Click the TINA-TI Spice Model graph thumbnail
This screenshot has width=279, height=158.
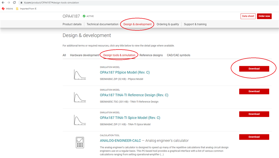pos(80,120)
